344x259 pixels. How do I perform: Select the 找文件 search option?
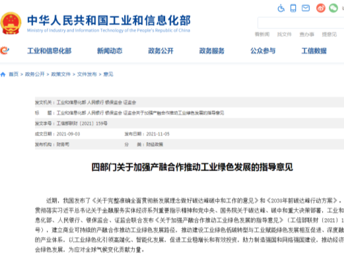[x=284, y=34]
